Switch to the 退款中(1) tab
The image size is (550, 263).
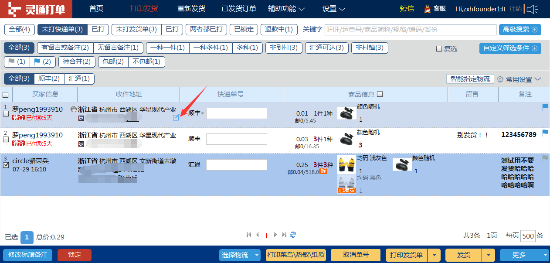(x=279, y=29)
